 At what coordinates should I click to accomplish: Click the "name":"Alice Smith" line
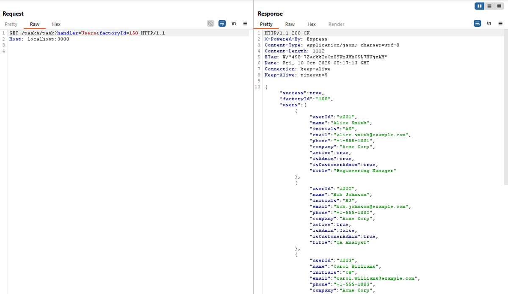(341, 123)
